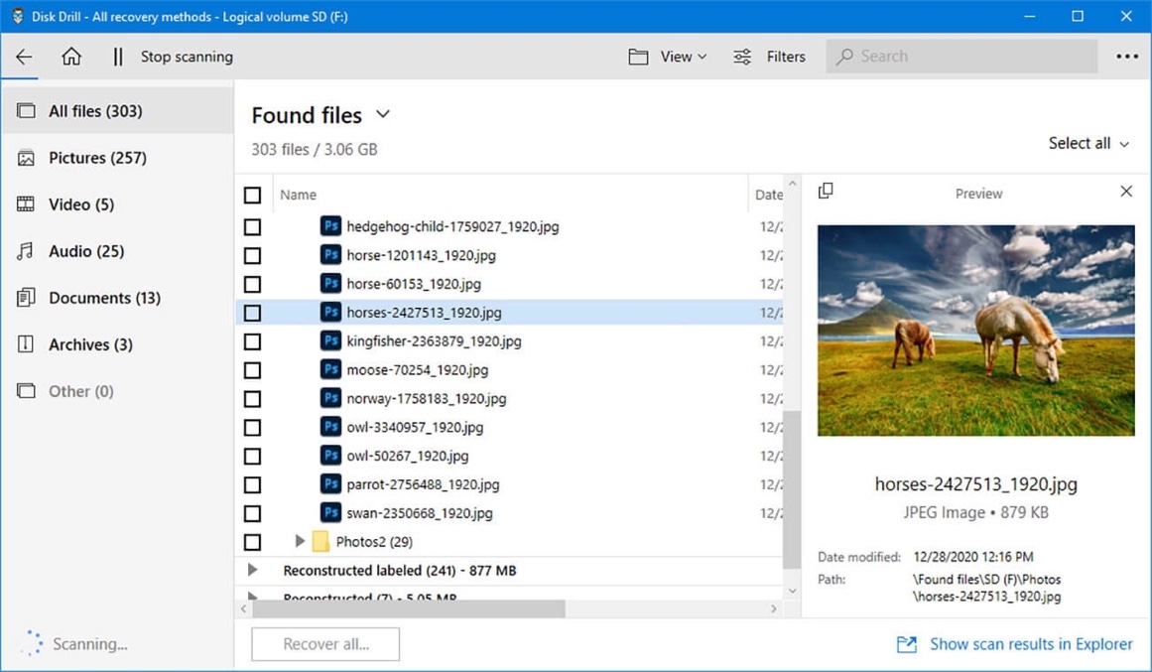This screenshot has width=1152, height=672.
Task: Click the Recover all button
Action: (325, 644)
